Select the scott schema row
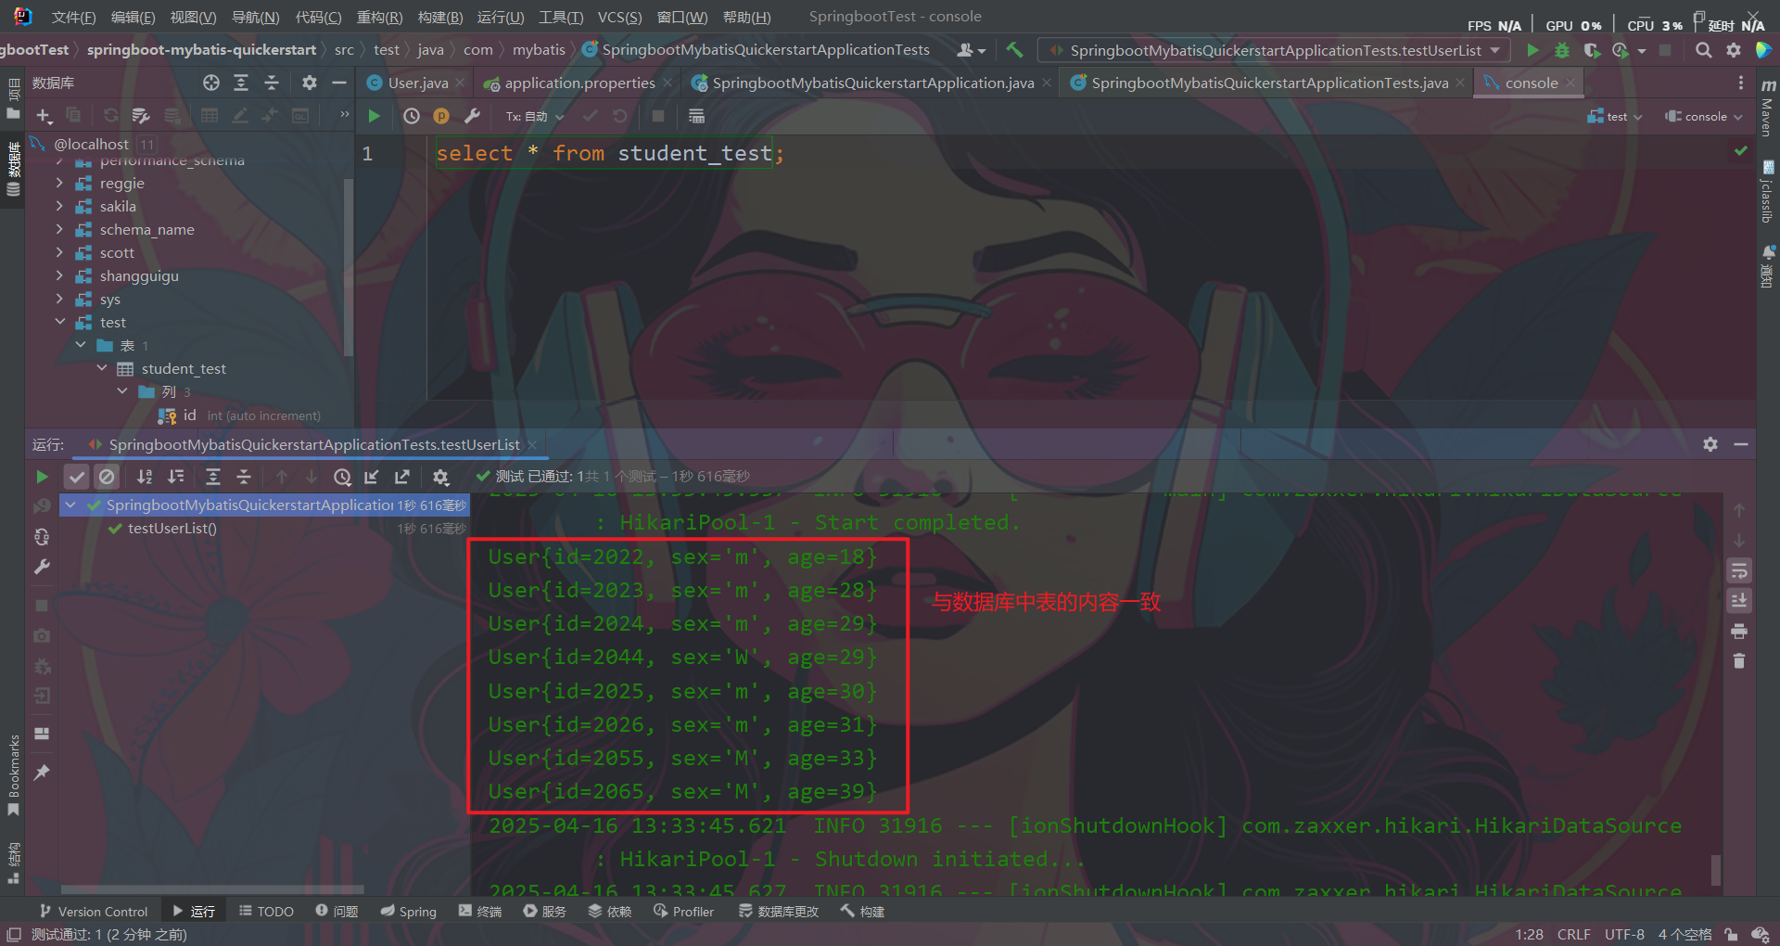 (x=117, y=252)
